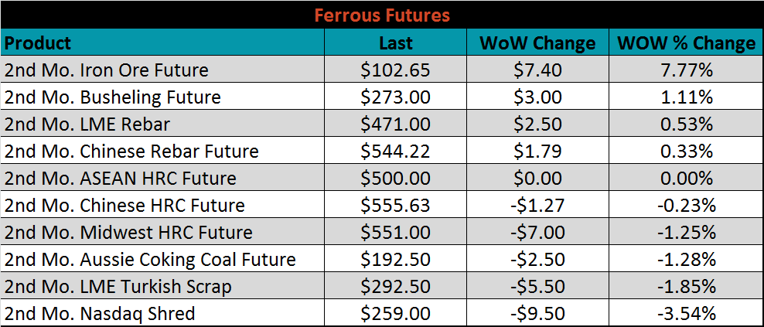Click the 2nd Mo. Nasdaq Shred label

coord(100,314)
